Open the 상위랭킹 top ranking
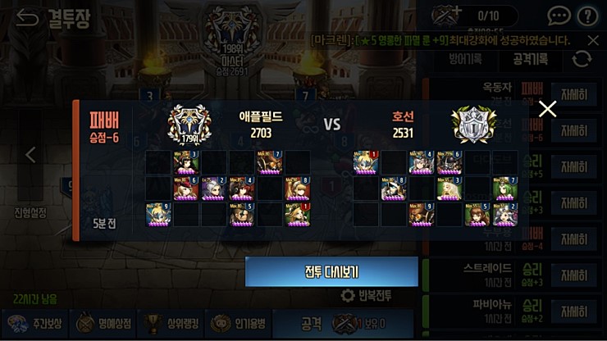The height and width of the screenshot is (341, 607). pyautogui.click(x=171, y=324)
